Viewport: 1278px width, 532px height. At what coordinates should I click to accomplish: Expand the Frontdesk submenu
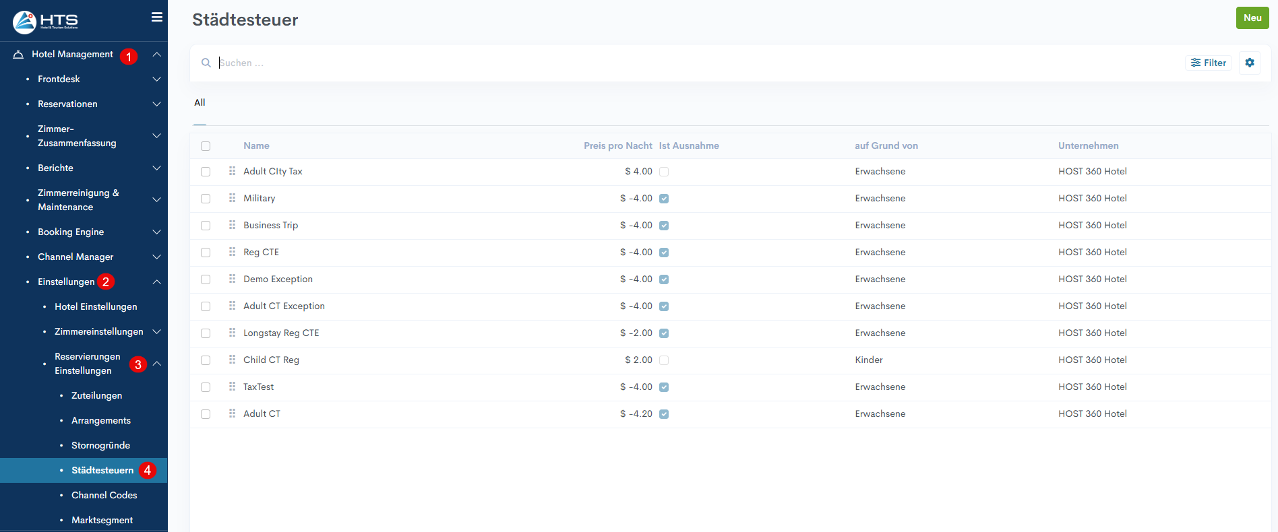[156, 79]
